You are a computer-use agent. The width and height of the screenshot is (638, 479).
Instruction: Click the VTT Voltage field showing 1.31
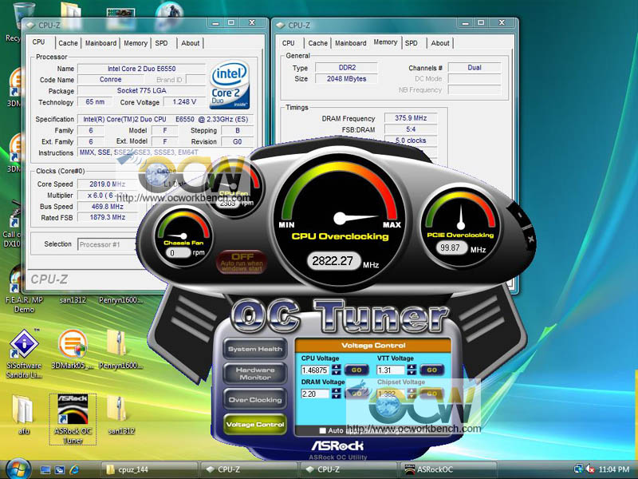coord(391,370)
